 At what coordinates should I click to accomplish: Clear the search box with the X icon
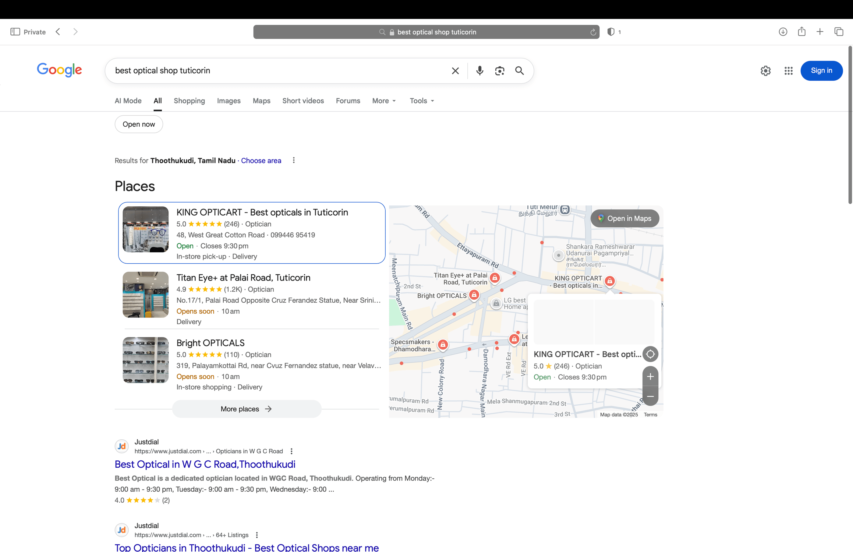(455, 71)
